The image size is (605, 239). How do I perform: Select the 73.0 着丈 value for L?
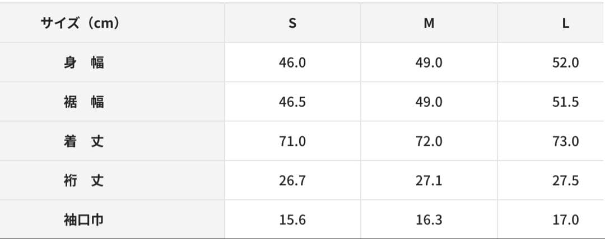tap(566, 141)
